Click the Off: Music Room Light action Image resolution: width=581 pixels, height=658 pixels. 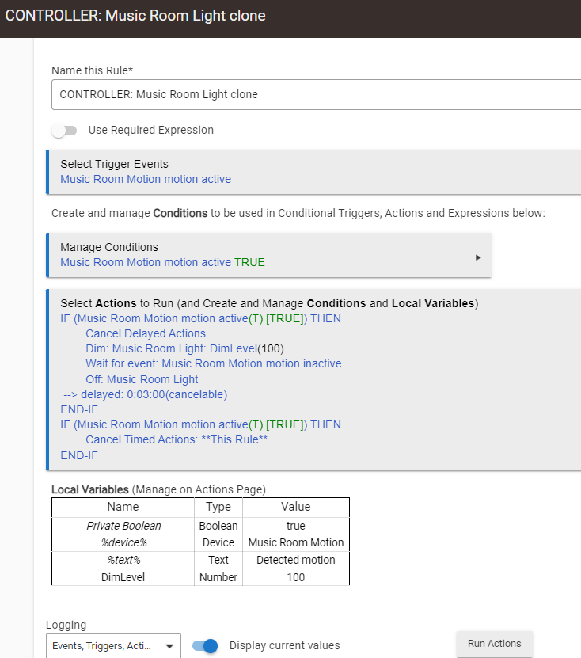142,379
